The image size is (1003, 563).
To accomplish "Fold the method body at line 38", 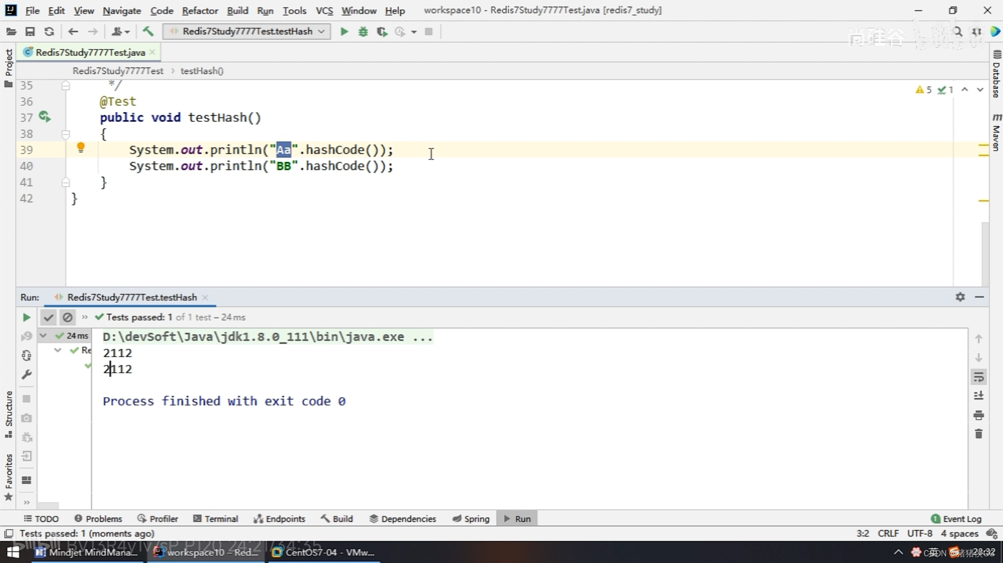I will pos(66,134).
